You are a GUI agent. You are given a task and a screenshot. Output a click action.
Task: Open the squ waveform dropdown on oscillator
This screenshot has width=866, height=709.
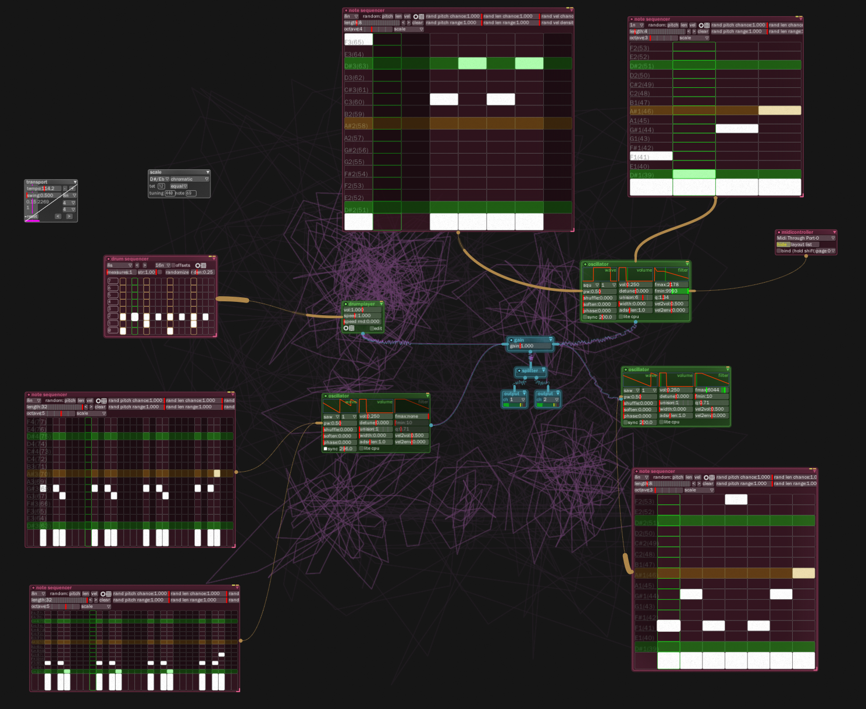tap(590, 285)
